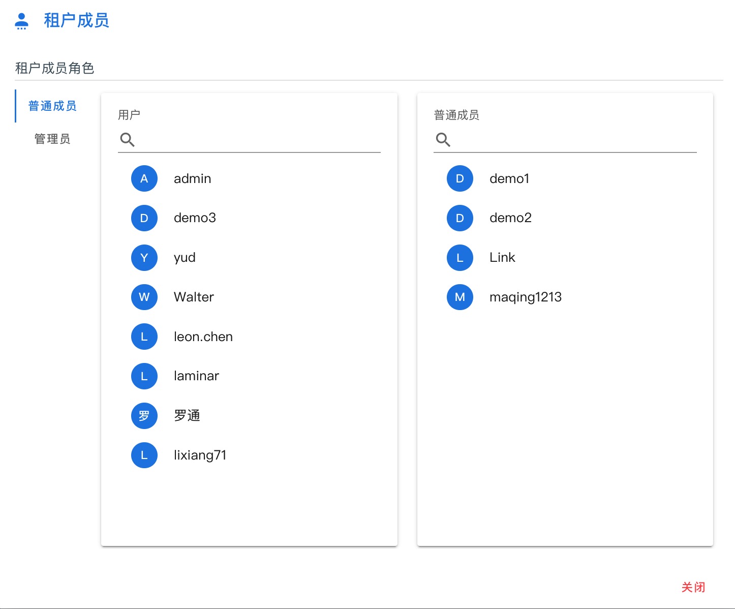Click the M avatar for maqing1213
The height and width of the screenshot is (609, 735).
460,297
